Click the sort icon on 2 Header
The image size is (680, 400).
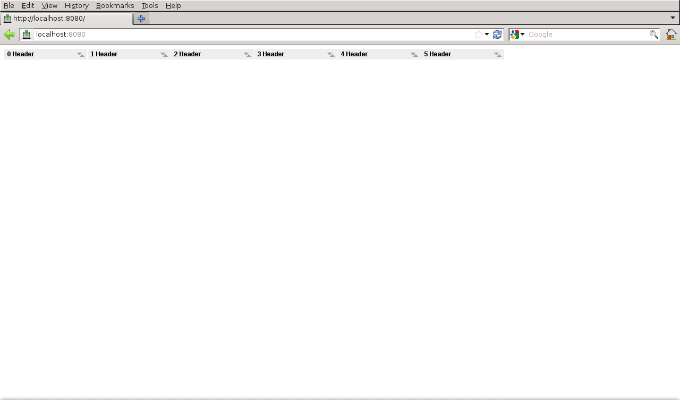(248, 54)
